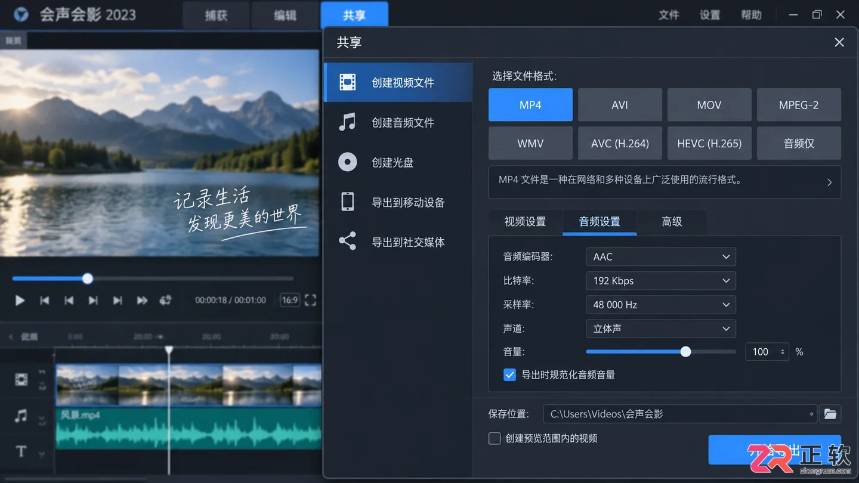859x483 pixels.
Task: Open the save location path dropdown
Action: (x=811, y=414)
